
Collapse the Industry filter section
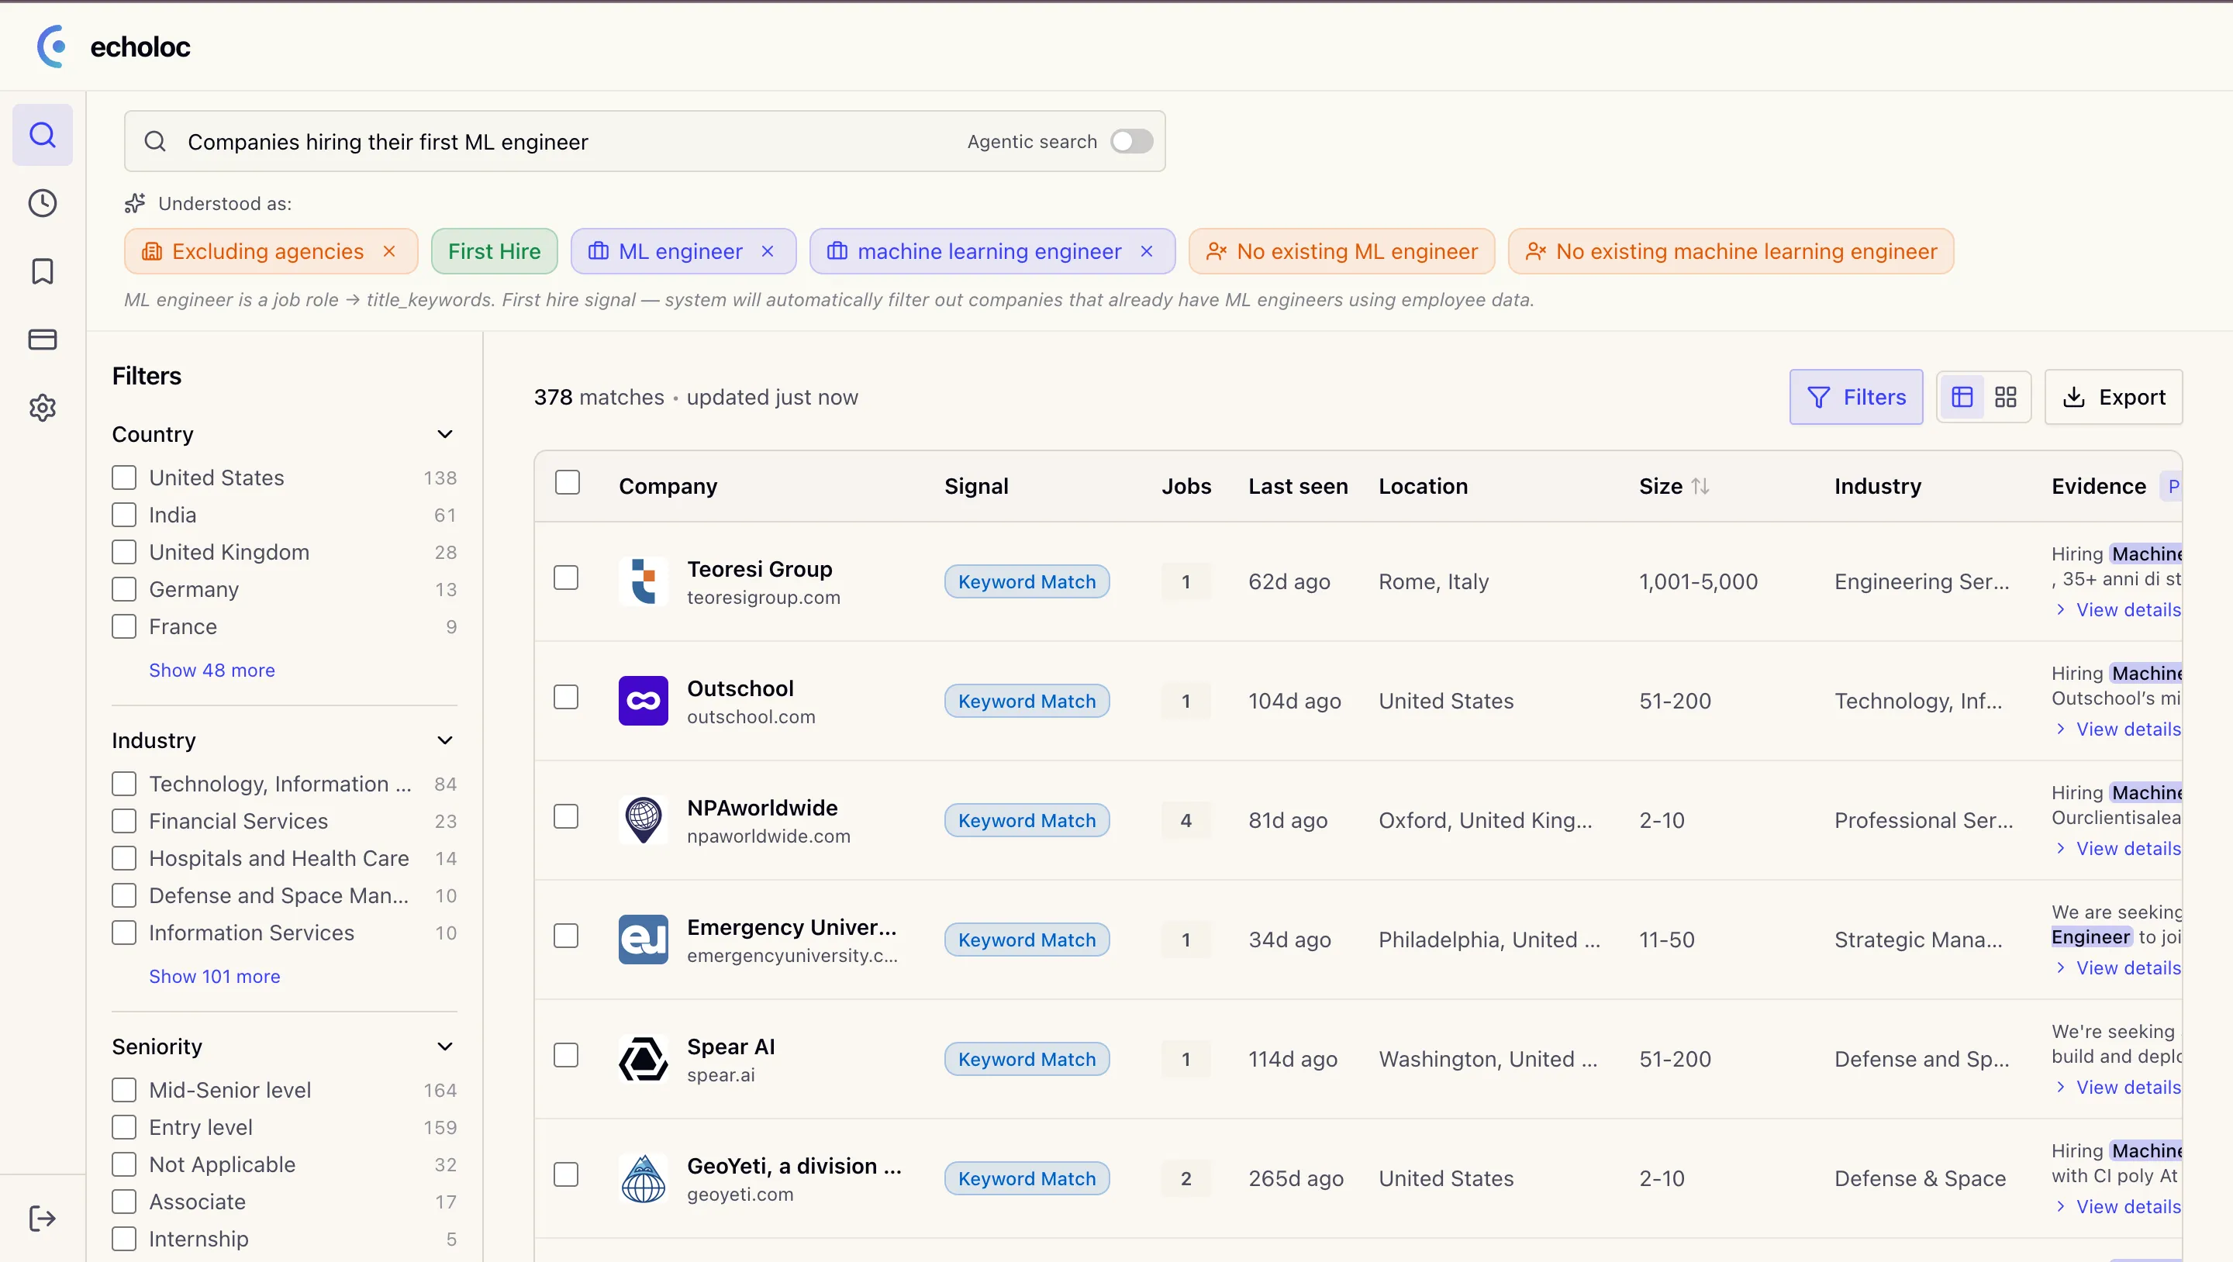point(445,740)
